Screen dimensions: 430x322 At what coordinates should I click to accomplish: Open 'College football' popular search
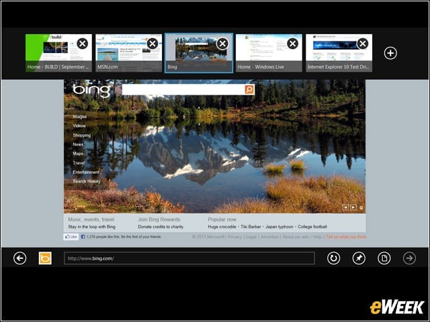click(x=312, y=227)
